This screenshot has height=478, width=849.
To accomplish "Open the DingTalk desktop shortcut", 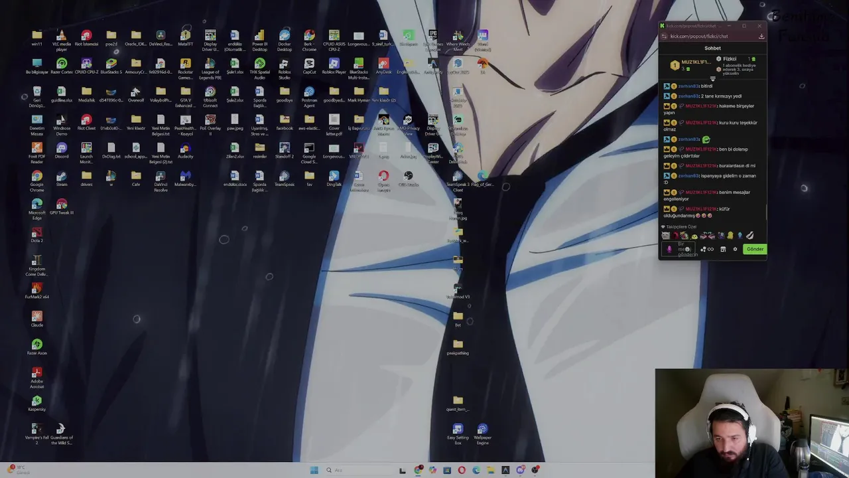I will [334, 179].
